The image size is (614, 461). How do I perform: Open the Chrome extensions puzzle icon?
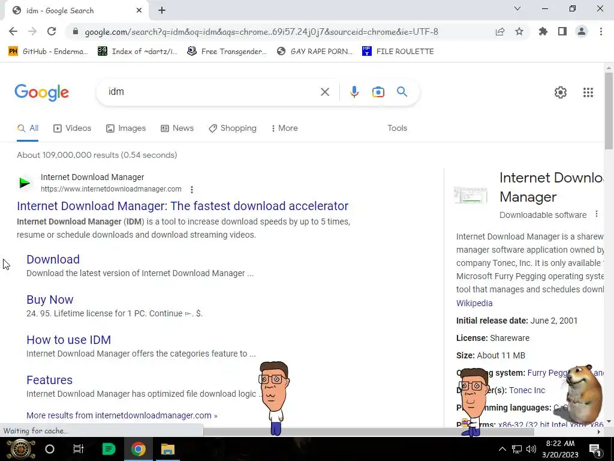[543, 32]
